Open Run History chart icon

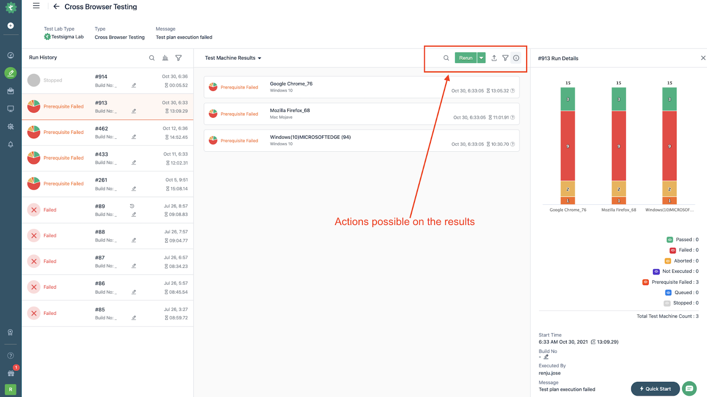click(x=165, y=58)
